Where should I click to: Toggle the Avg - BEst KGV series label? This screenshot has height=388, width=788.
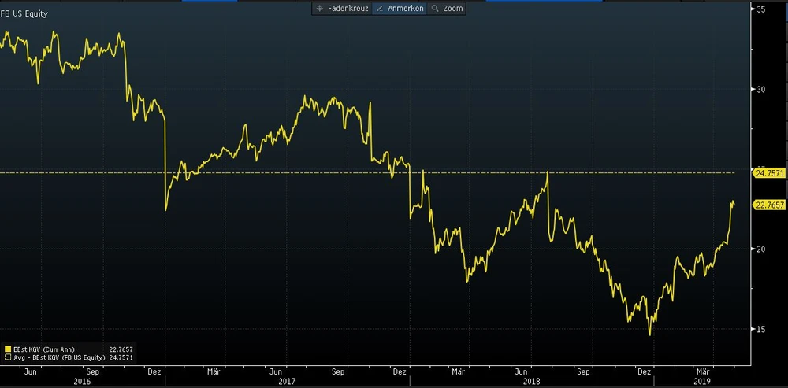point(58,356)
